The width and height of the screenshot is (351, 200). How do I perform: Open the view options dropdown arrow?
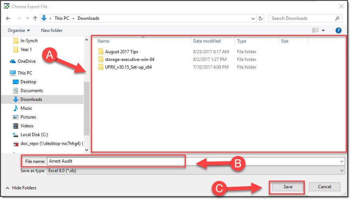(324, 30)
